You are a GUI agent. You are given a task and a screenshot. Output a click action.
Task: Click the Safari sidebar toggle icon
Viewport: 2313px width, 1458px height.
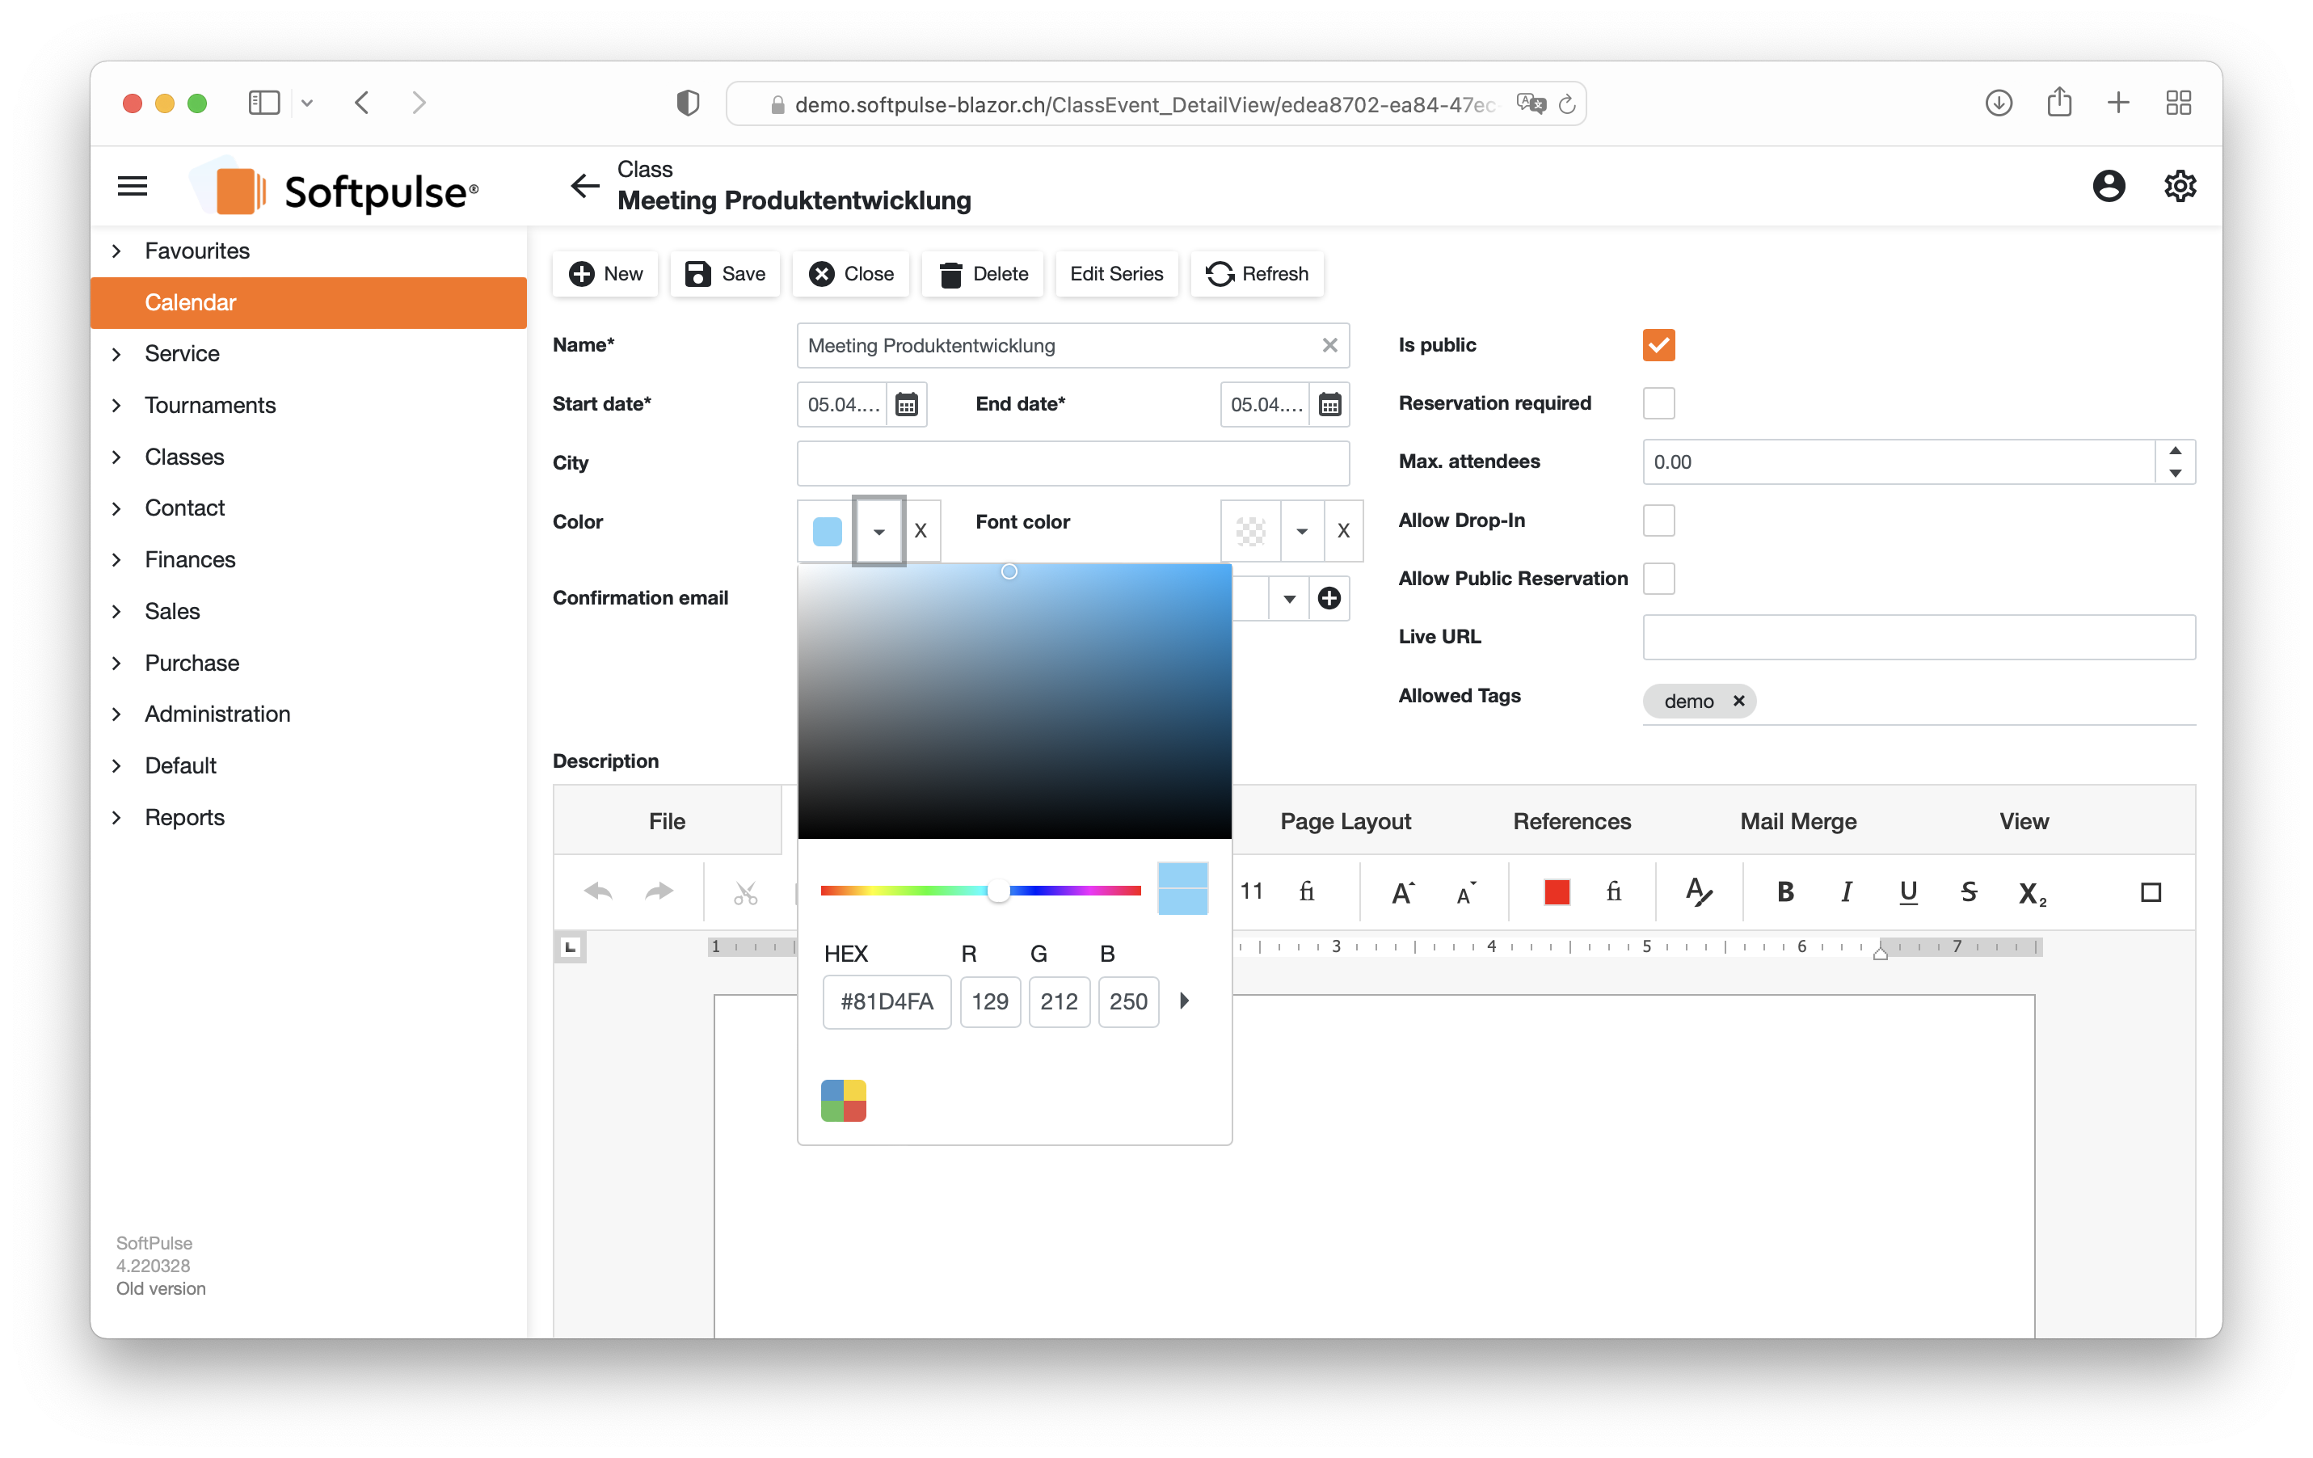point(264,103)
